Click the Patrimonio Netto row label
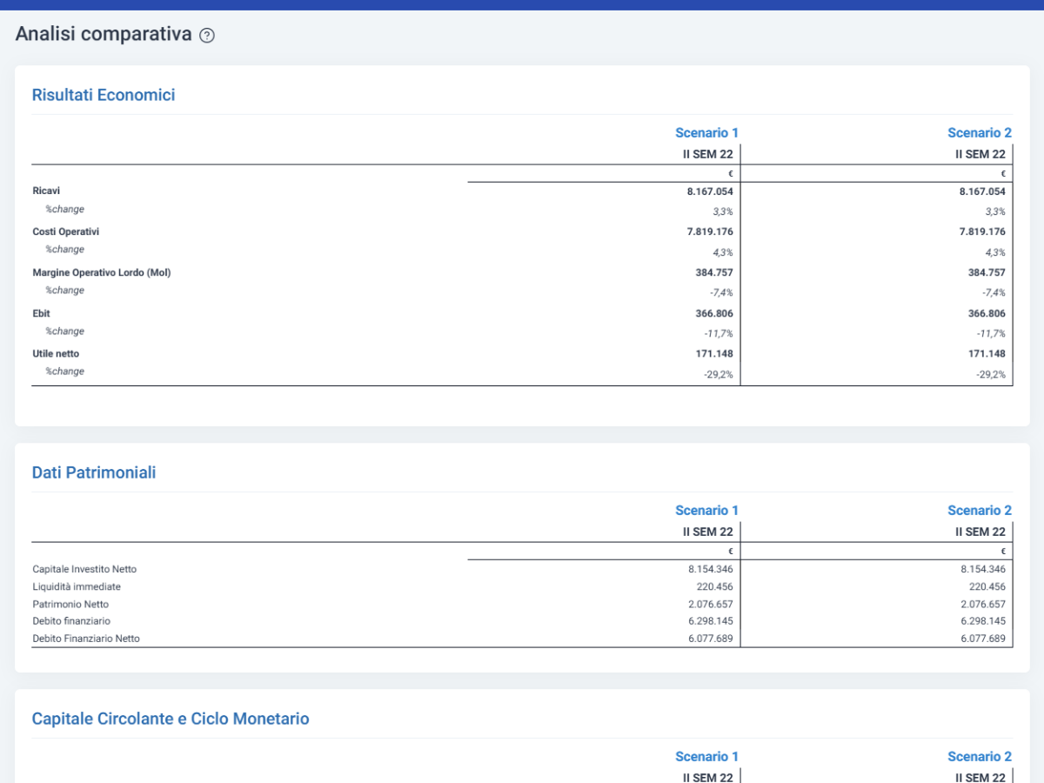The height and width of the screenshot is (783, 1044). click(x=70, y=604)
